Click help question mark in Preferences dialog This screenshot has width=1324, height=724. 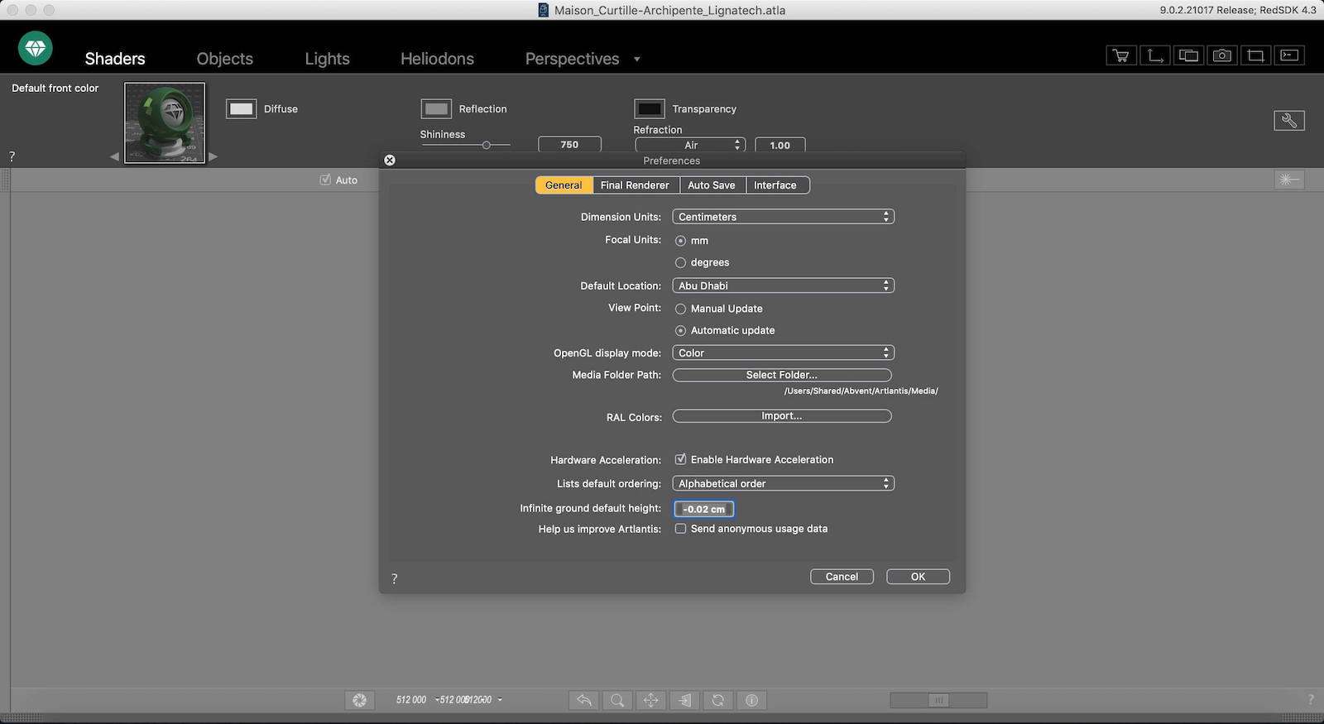[x=394, y=579]
